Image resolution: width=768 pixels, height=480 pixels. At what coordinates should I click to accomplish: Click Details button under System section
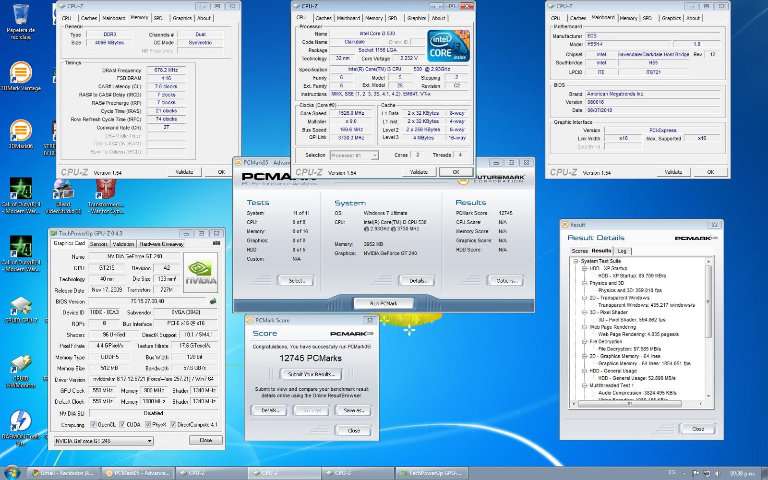click(x=419, y=281)
